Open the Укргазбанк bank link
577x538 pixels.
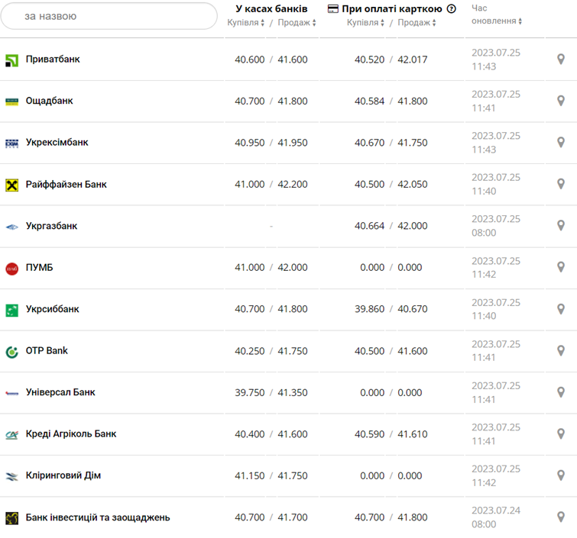point(51,226)
